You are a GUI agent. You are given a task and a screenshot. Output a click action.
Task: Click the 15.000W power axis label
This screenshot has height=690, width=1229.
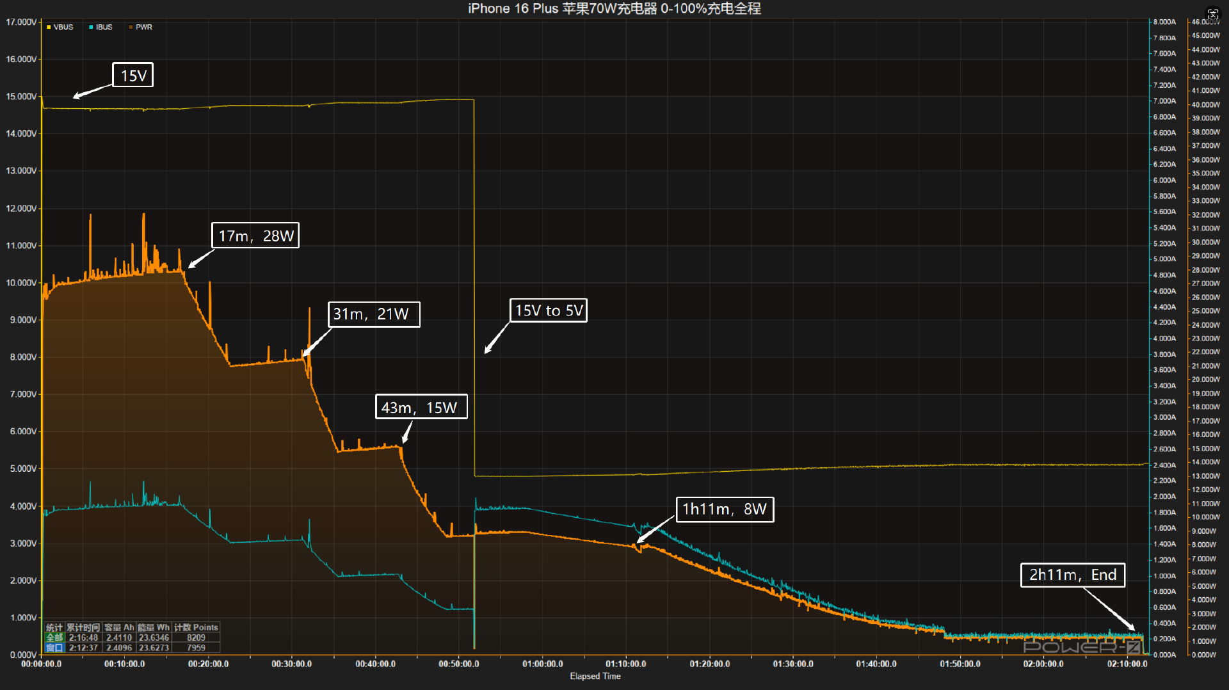click(x=1206, y=448)
